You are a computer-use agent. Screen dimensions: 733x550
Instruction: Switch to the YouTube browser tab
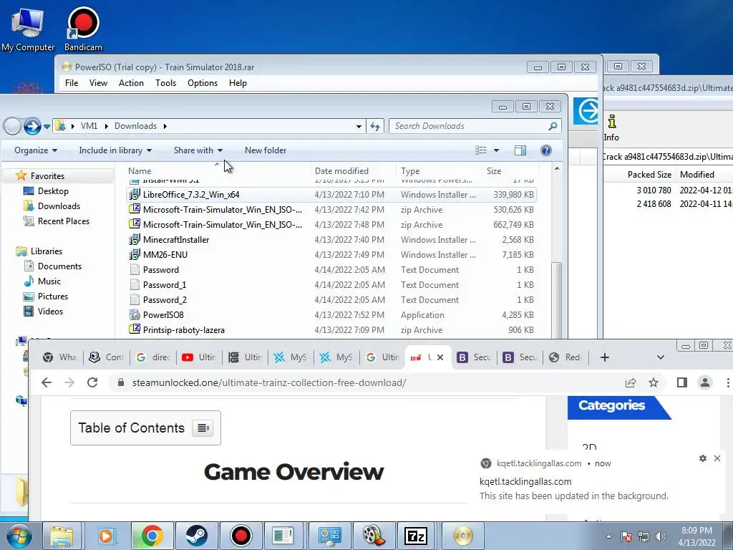pyautogui.click(x=199, y=357)
